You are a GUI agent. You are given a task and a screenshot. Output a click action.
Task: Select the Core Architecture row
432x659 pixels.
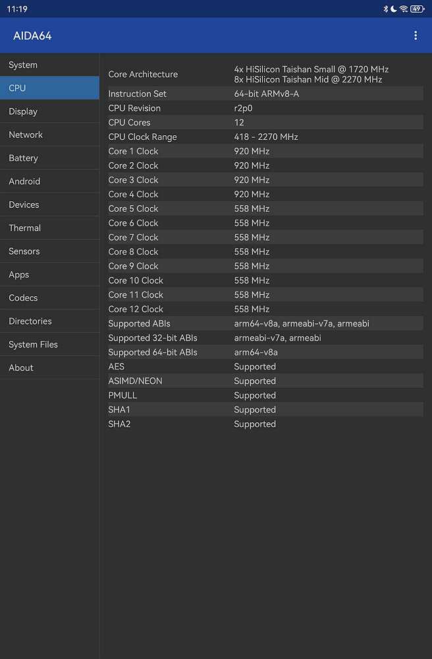(265, 74)
